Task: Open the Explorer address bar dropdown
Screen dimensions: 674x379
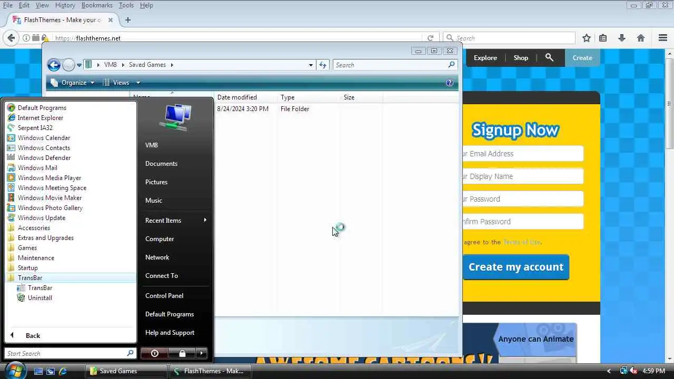Action: point(311,65)
